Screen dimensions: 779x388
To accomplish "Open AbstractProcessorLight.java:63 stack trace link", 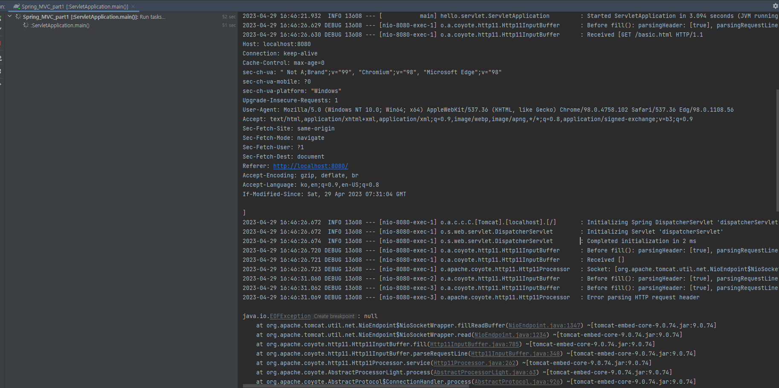I will (x=484, y=372).
